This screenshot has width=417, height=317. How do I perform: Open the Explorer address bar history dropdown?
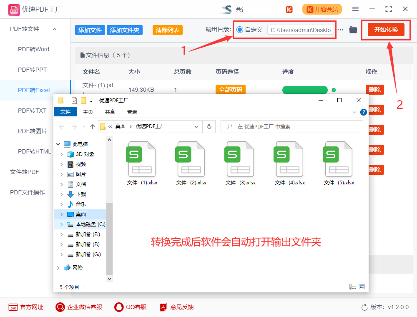196,126
